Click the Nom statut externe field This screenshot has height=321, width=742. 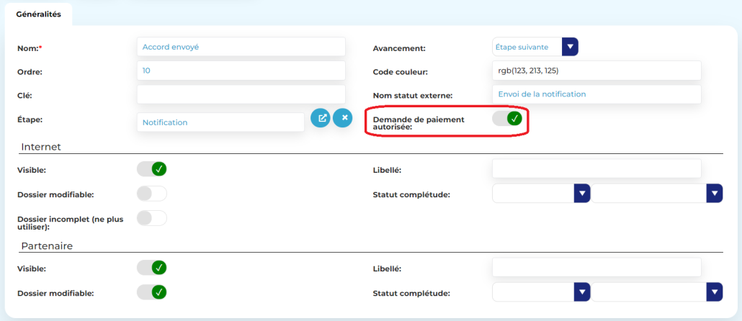point(596,94)
